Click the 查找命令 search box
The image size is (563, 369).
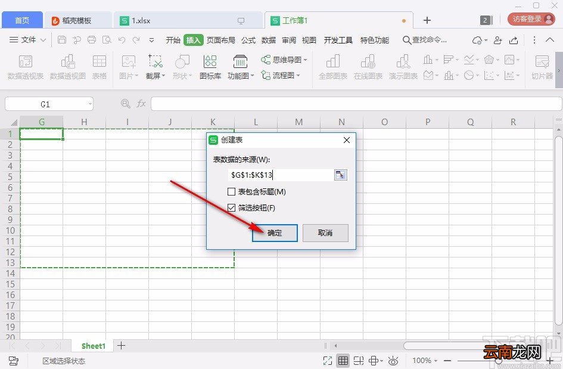point(425,40)
